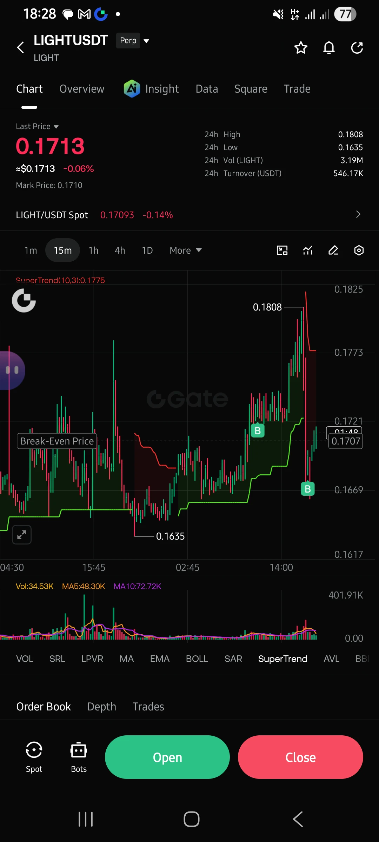The width and height of the screenshot is (379, 842).
Task: Select 1D timeframe
Action: pyautogui.click(x=147, y=250)
